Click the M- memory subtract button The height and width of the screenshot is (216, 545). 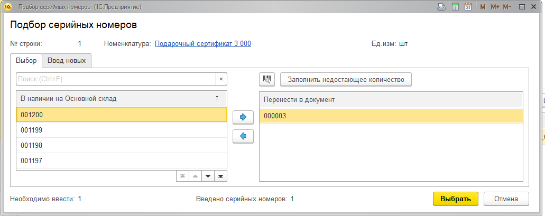507,7
